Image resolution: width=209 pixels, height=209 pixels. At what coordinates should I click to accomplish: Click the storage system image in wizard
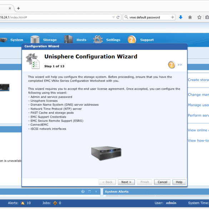coord(106,153)
